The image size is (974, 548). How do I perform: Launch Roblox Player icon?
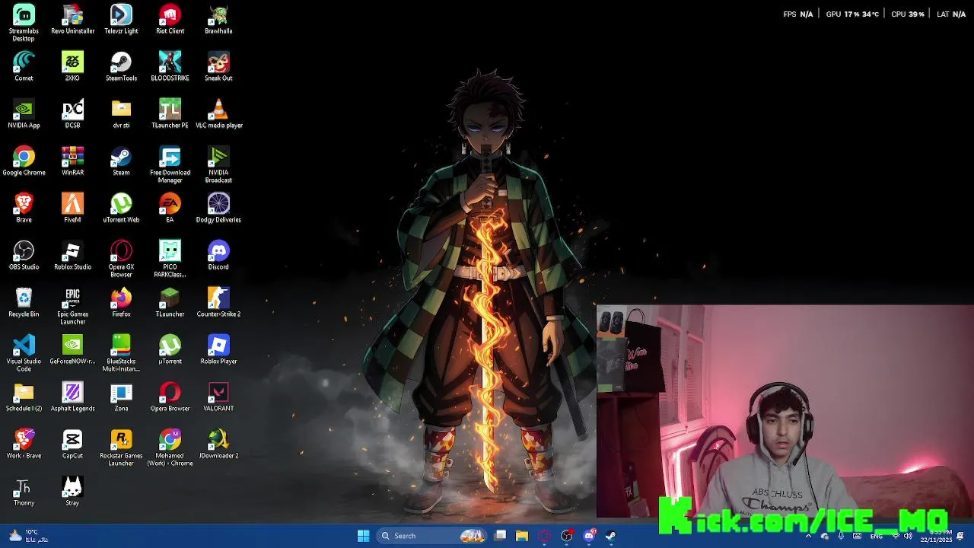point(218,350)
